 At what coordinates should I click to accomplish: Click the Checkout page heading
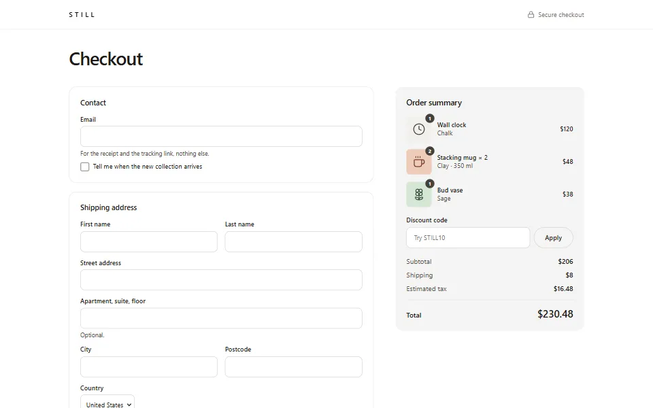(106, 59)
